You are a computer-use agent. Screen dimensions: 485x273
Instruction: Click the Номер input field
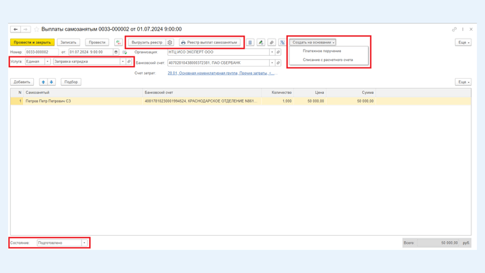pos(42,52)
